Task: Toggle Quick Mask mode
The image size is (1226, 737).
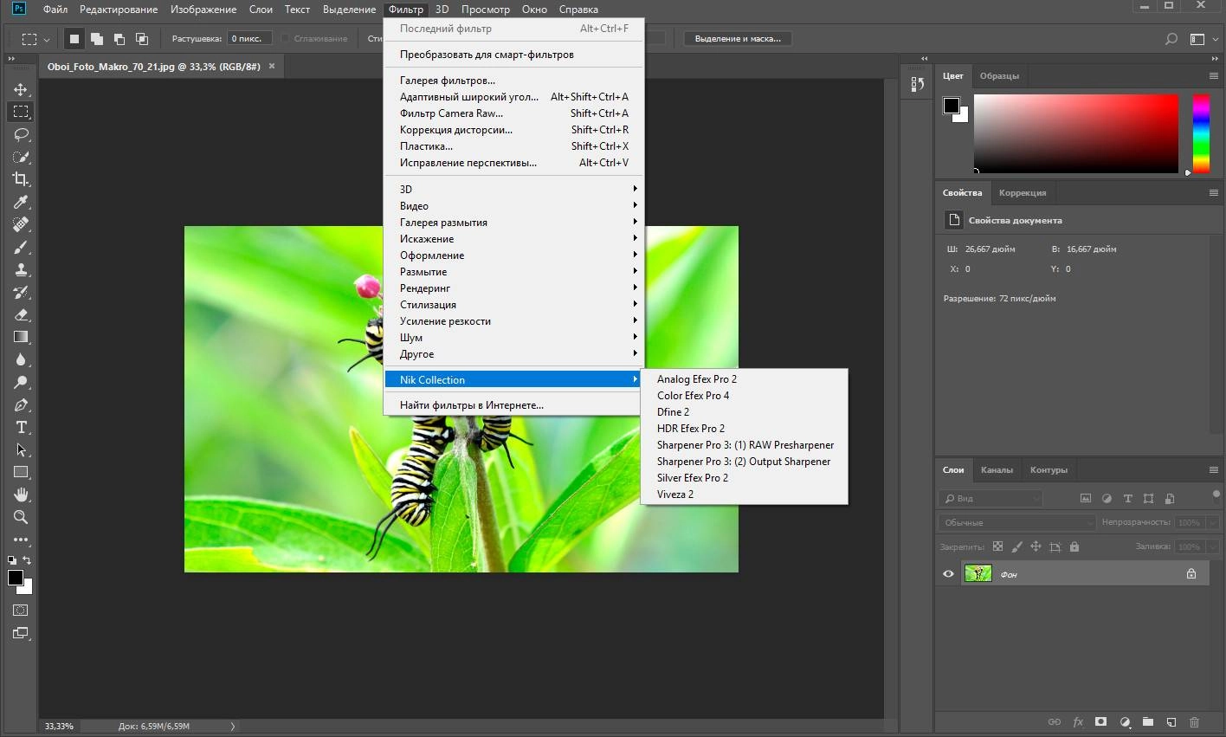Action: 21,611
